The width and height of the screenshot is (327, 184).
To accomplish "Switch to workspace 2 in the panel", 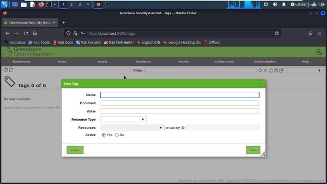I will (x=72, y=4).
